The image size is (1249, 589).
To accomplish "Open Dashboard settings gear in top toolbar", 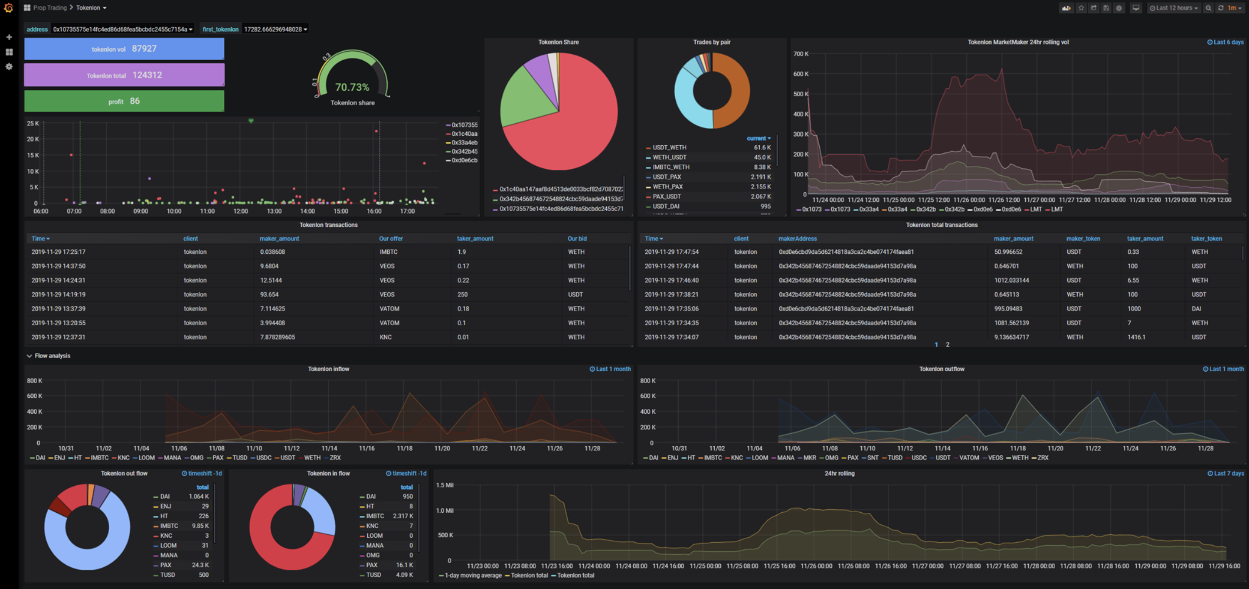I will tap(1118, 8).
